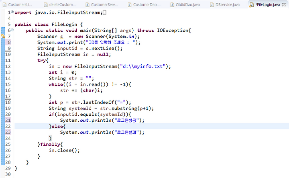Click the class name FileLogin in code

[x=64, y=25]
